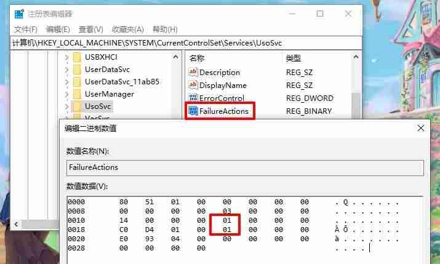This screenshot has height=264, width=440.
Task: Click REG_BINARY type of FailureActions
Action: point(309,111)
